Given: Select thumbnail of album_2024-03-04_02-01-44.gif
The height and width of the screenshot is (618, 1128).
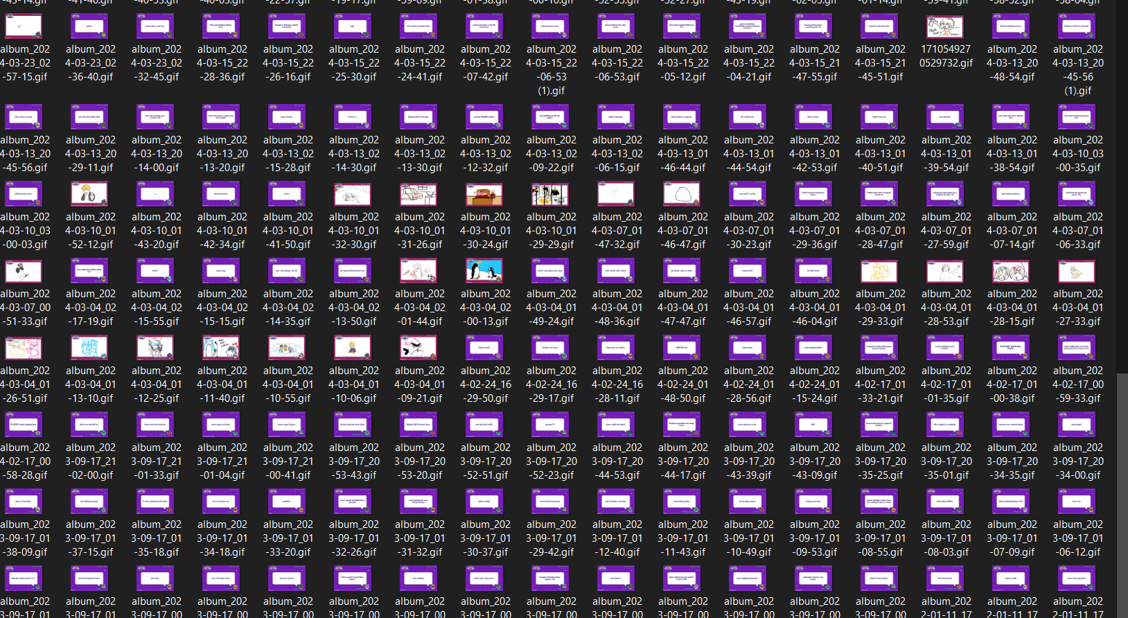Looking at the screenshot, I should click(x=418, y=271).
